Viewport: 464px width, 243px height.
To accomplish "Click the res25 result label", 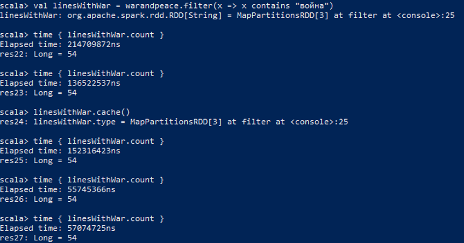I will coord(12,160).
